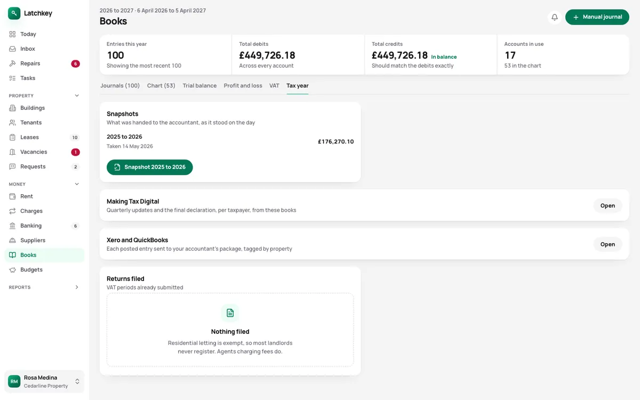640x400 pixels.
Task: Click the Banking icon in sidebar
Action: pos(12,226)
